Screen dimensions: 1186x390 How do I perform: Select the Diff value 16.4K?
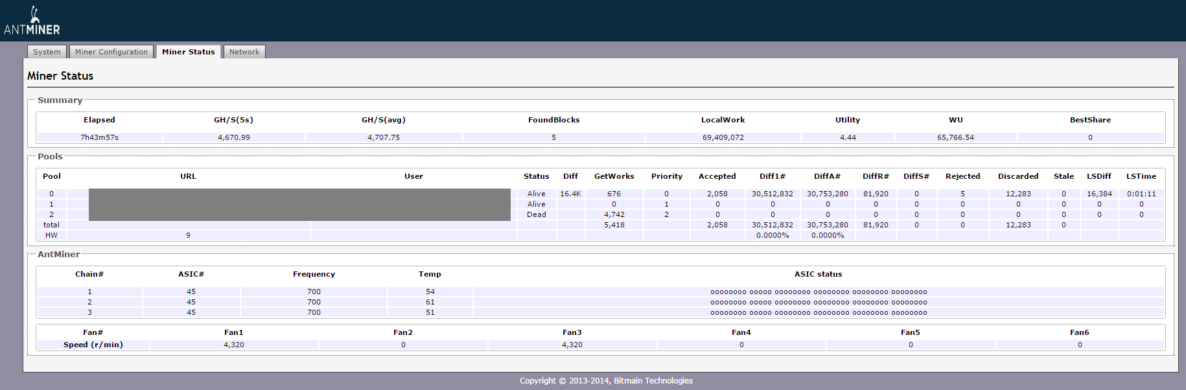pos(570,194)
